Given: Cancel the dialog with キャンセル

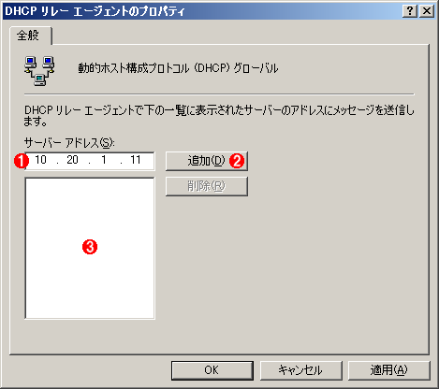Looking at the screenshot, I should pos(300,370).
